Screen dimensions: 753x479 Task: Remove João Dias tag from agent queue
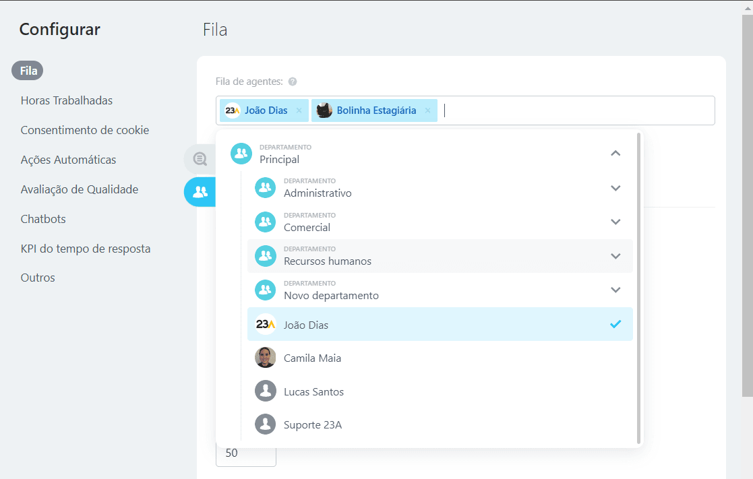299,110
